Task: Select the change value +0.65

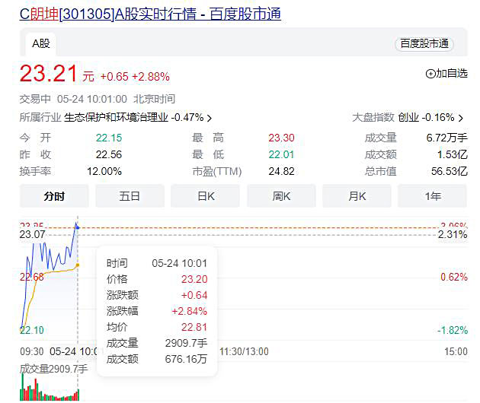Action: click(x=114, y=77)
